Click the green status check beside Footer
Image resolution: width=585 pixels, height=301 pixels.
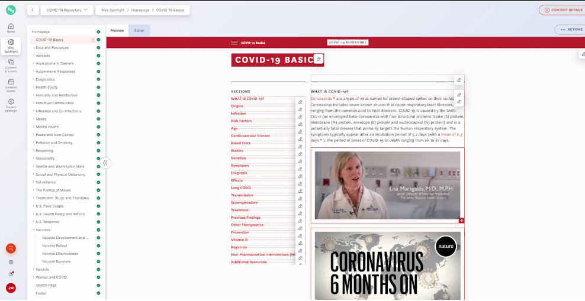click(98, 293)
